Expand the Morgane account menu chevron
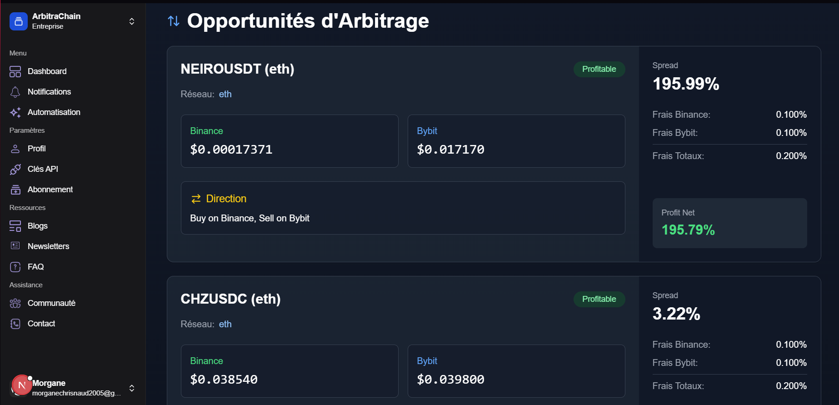The image size is (839, 405). click(x=131, y=389)
